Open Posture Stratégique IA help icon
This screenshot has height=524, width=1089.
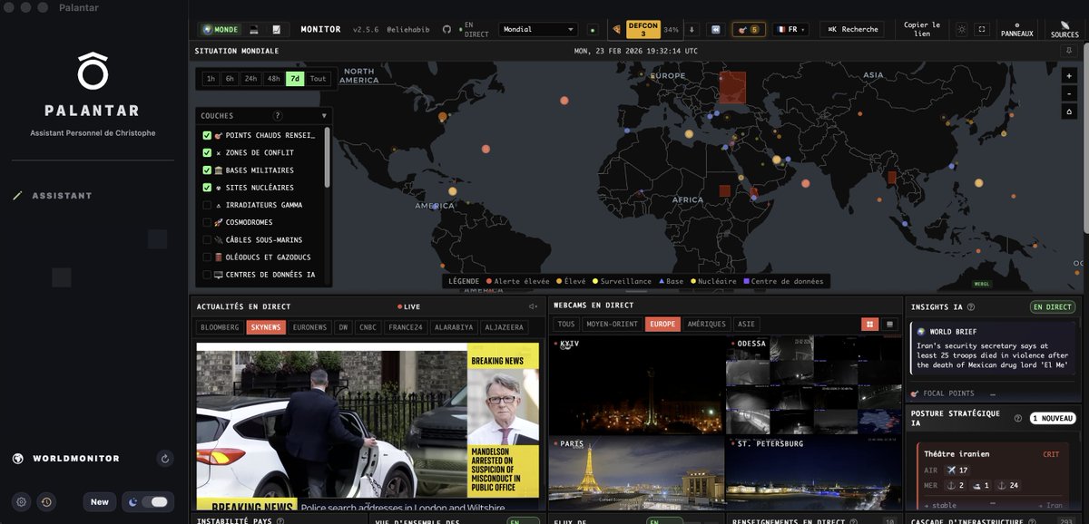pos(1018,418)
